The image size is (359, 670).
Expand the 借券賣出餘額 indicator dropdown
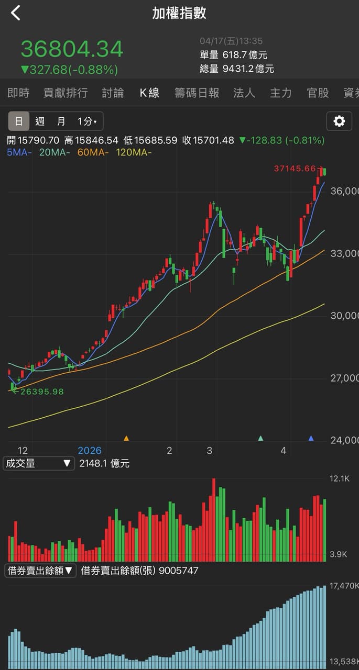[40, 571]
